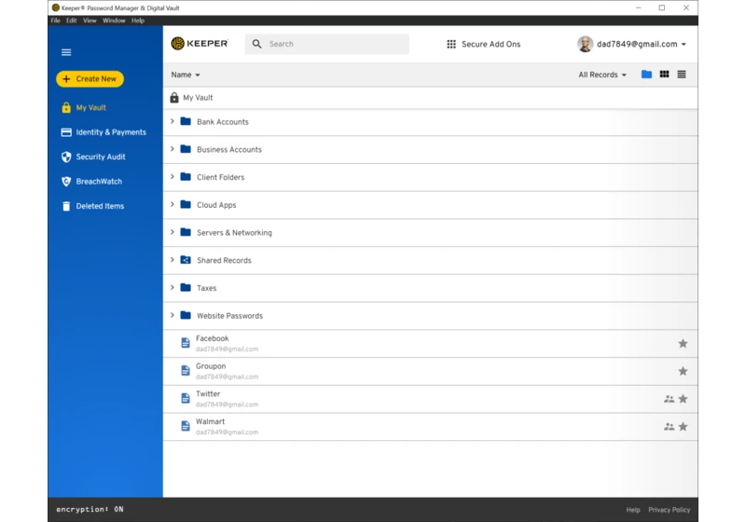746x522 pixels.
Task: Toggle favorite star on Twitter record
Action: click(x=683, y=399)
